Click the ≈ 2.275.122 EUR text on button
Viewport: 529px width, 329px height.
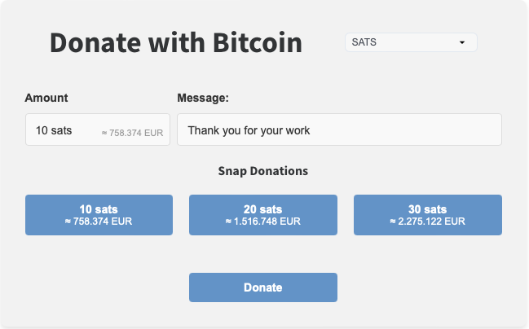tap(427, 222)
